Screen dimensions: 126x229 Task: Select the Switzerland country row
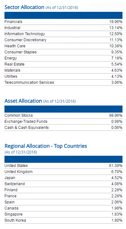point(63,184)
